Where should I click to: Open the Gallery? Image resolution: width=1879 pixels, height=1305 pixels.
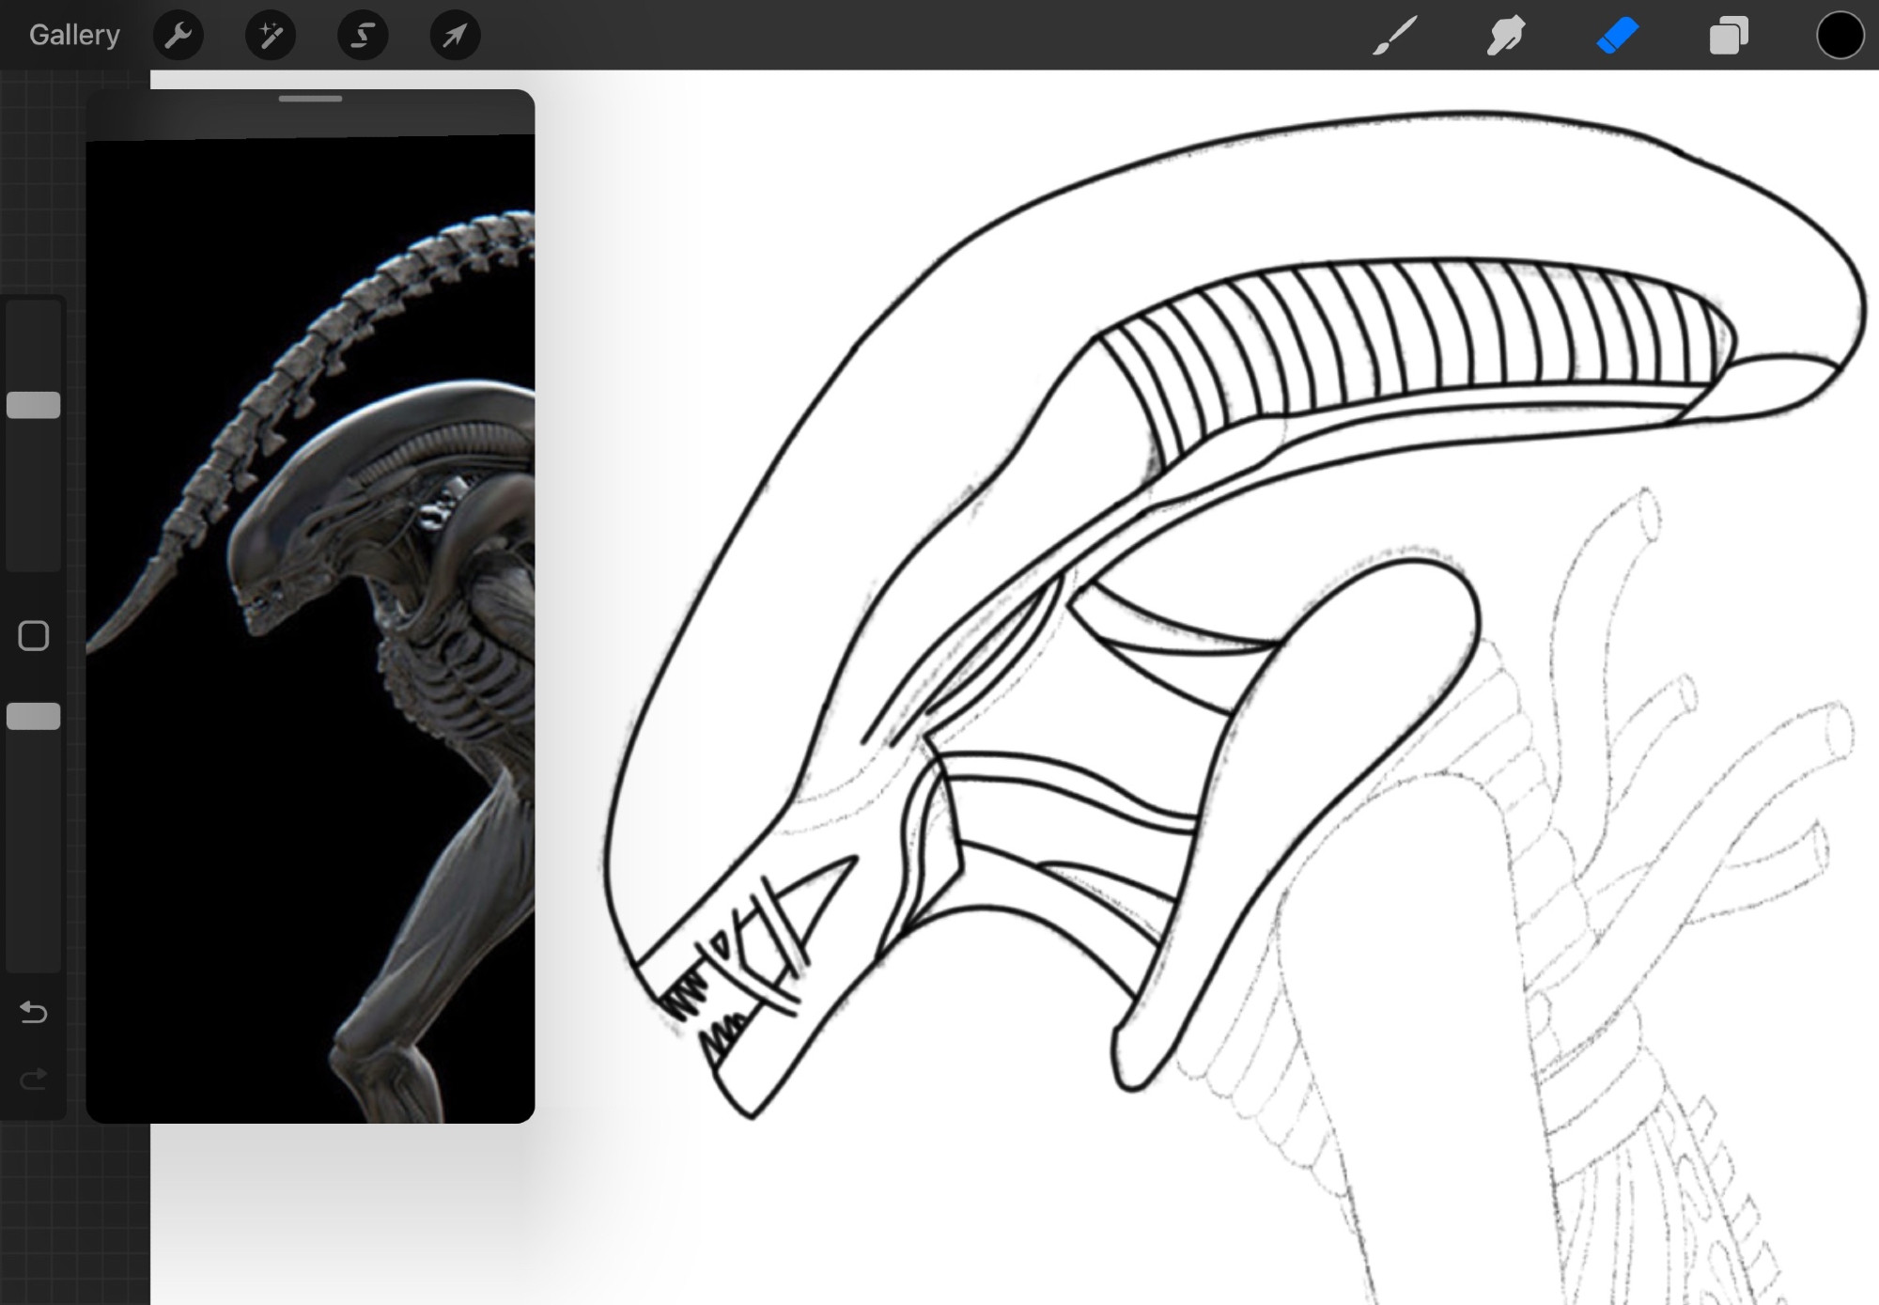click(74, 36)
